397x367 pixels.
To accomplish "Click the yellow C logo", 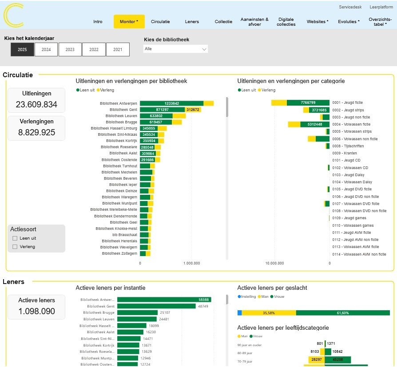I will pyautogui.click(x=13, y=15).
